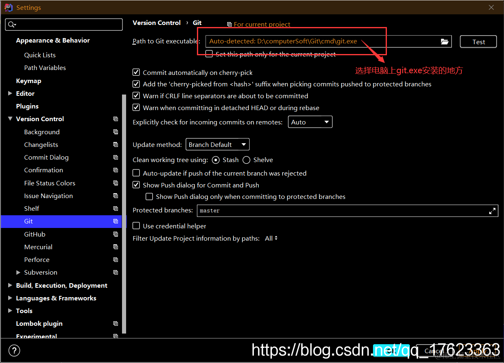Select Appearance & Behavior in settings tree
The width and height of the screenshot is (504, 363).
(53, 40)
